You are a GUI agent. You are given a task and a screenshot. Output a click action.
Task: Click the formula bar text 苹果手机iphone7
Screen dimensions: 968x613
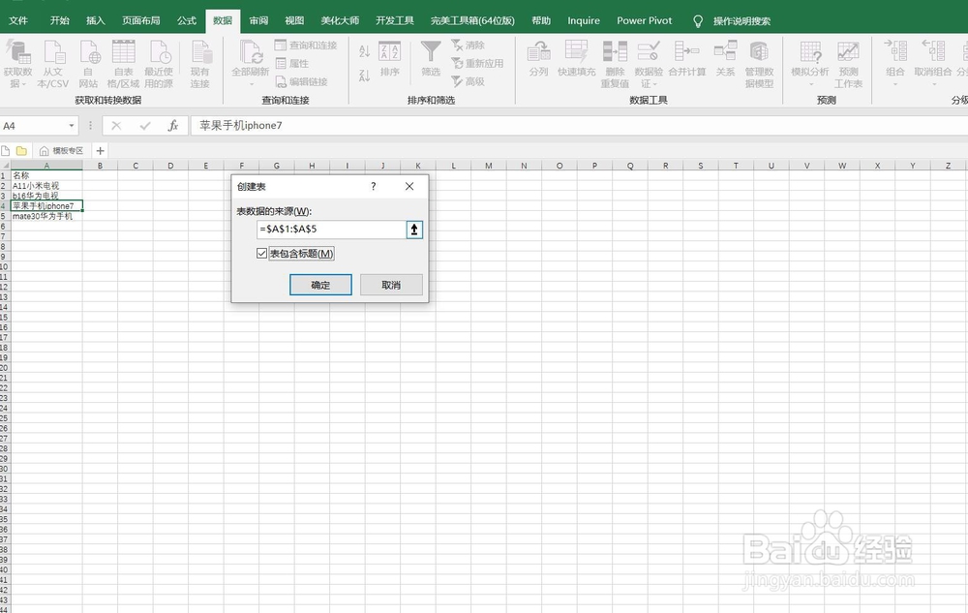pyautogui.click(x=241, y=125)
